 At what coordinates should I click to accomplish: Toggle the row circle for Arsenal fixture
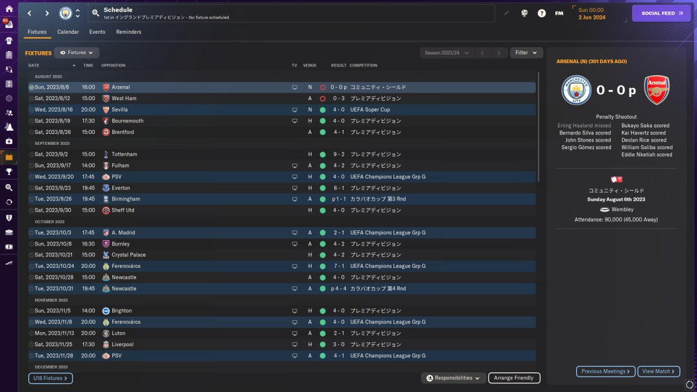click(32, 87)
